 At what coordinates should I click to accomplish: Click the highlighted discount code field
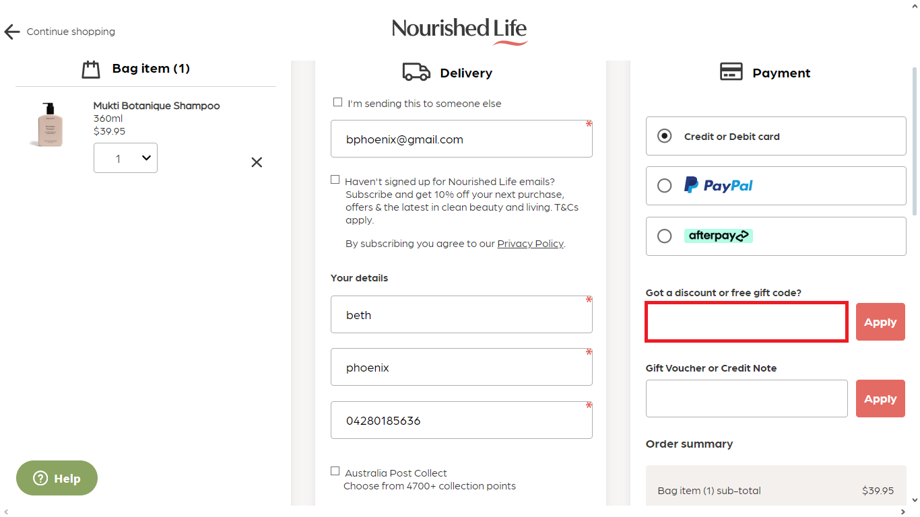tap(746, 321)
